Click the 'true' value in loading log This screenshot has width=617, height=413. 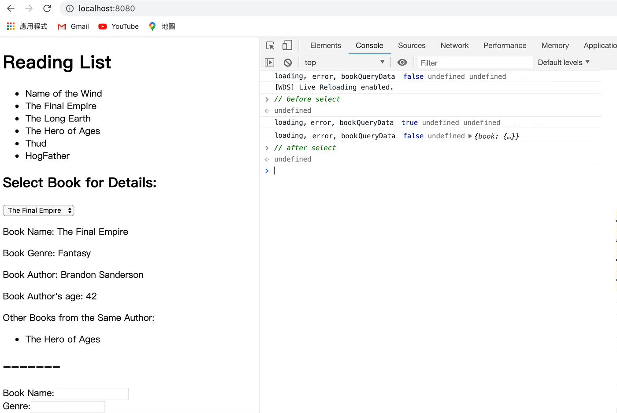pyautogui.click(x=409, y=123)
